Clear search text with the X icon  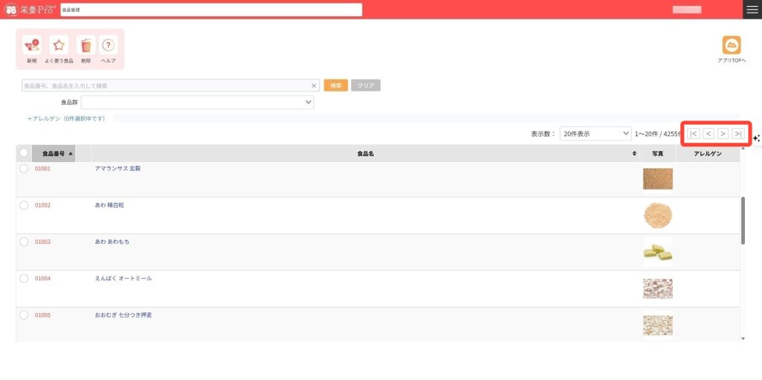314,86
